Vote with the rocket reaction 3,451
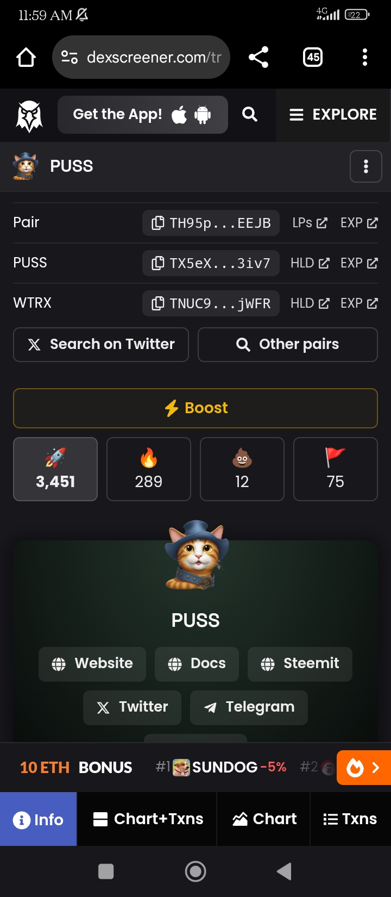The image size is (391, 897). (55, 469)
